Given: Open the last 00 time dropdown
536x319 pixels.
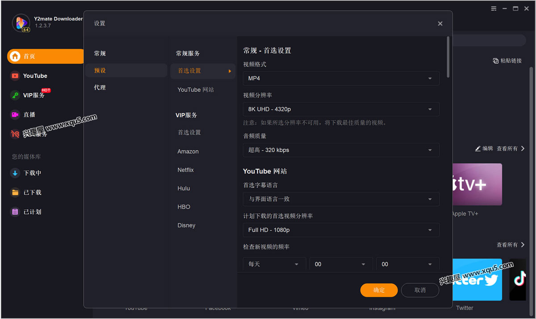Looking at the screenshot, I should click(x=408, y=264).
